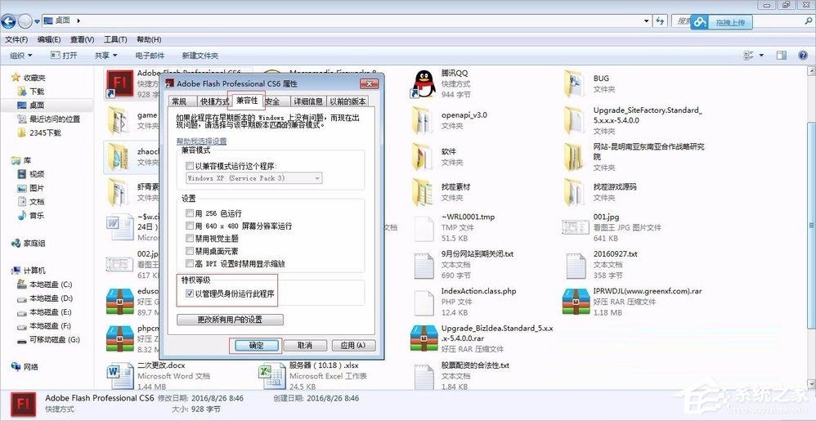
Task: Disable 以管理员身份运行此程序 checkbox
Action: pyautogui.click(x=191, y=293)
